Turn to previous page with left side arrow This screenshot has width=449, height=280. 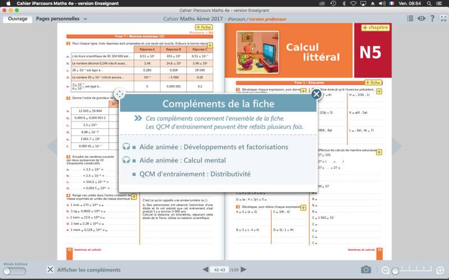click(x=52, y=146)
